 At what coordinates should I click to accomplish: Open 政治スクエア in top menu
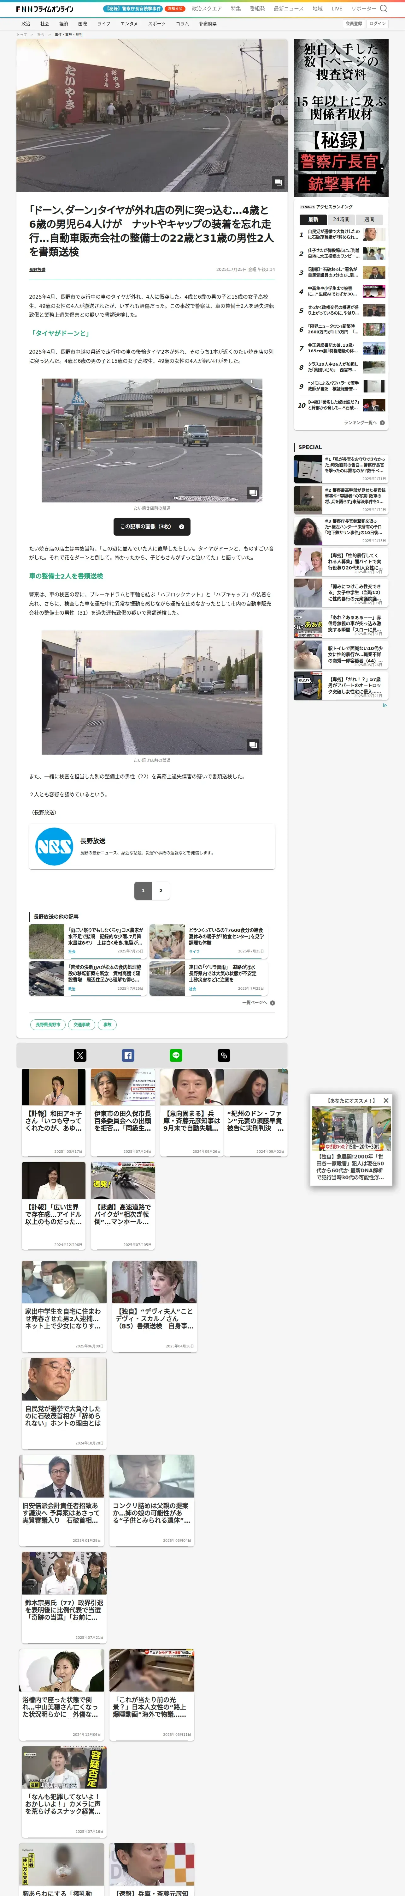(x=207, y=9)
